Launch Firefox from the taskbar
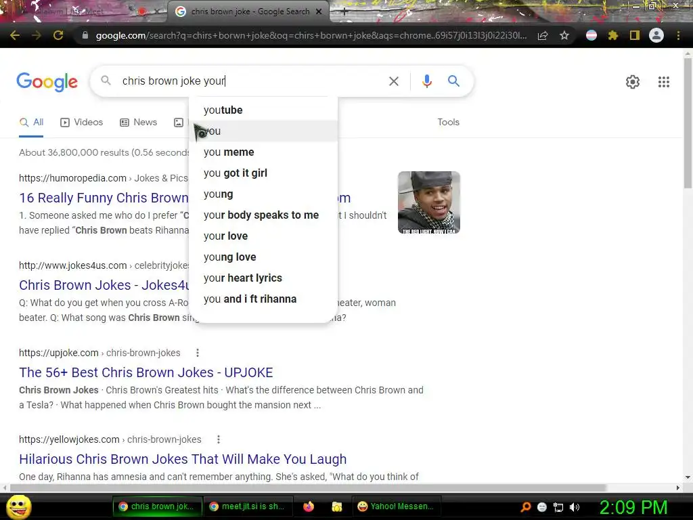 [x=309, y=506]
